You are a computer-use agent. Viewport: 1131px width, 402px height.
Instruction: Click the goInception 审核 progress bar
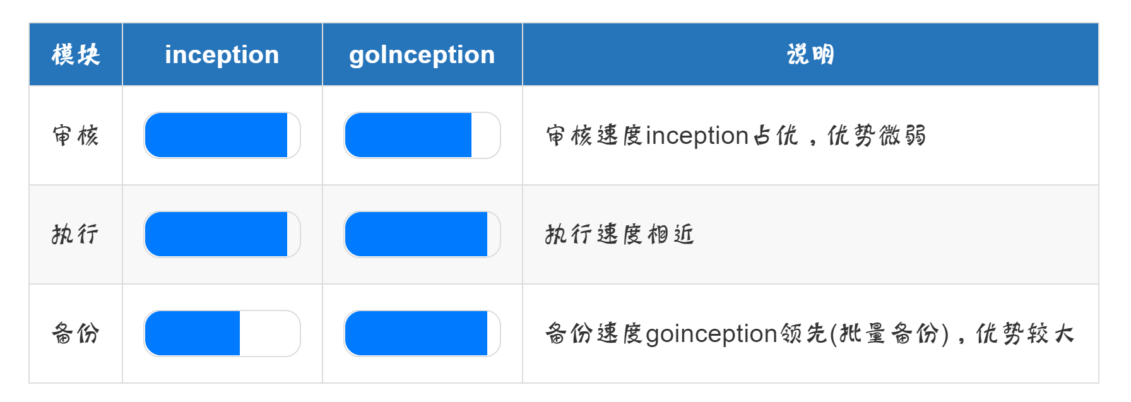coord(422,135)
